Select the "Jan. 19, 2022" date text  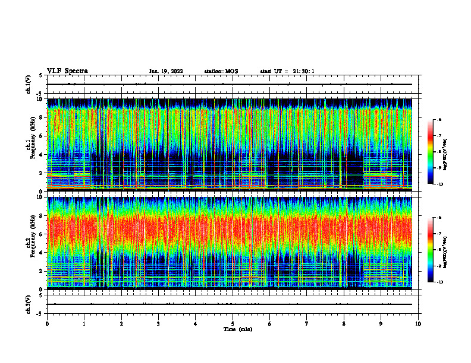point(166,71)
